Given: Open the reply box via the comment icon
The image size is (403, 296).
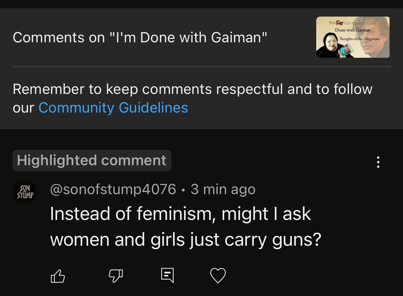Looking at the screenshot, I should tap(166, 275).
